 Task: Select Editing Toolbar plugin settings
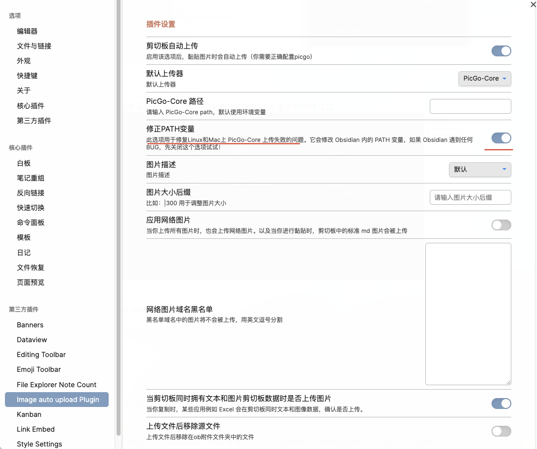41,355
